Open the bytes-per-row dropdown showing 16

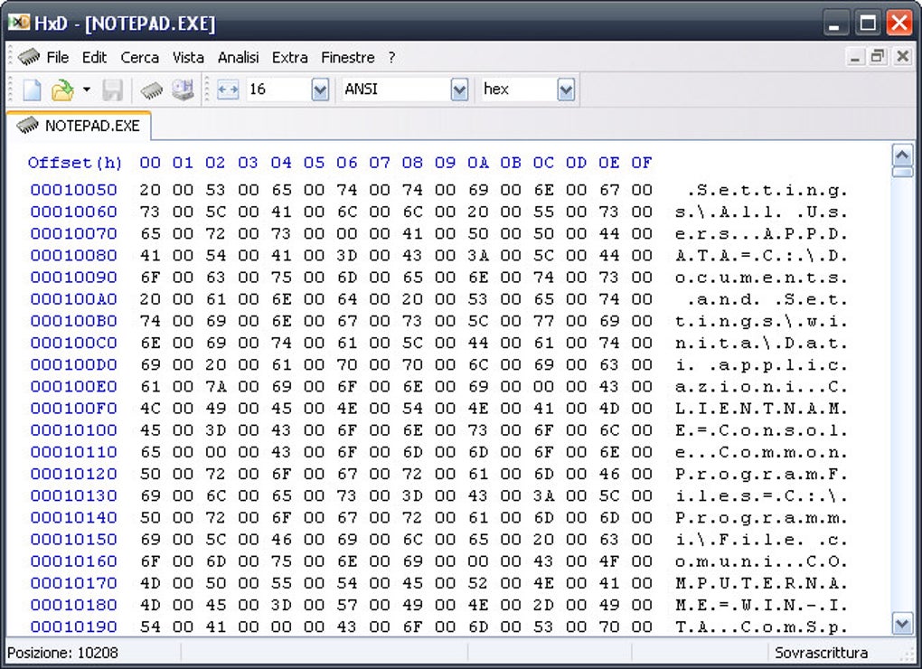[x=320, y=90]
